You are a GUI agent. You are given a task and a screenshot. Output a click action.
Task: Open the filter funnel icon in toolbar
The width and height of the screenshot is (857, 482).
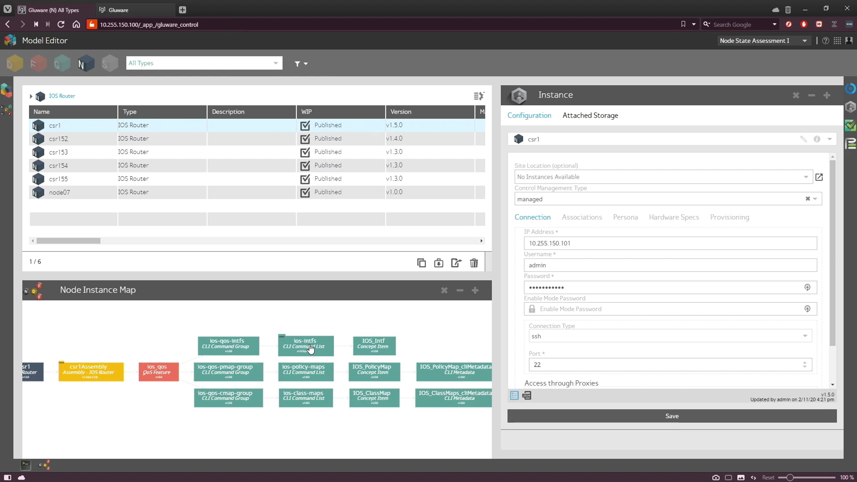pos(297,64)
